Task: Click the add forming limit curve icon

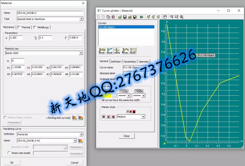Action: pyautogui.click(x=80, y=118)
